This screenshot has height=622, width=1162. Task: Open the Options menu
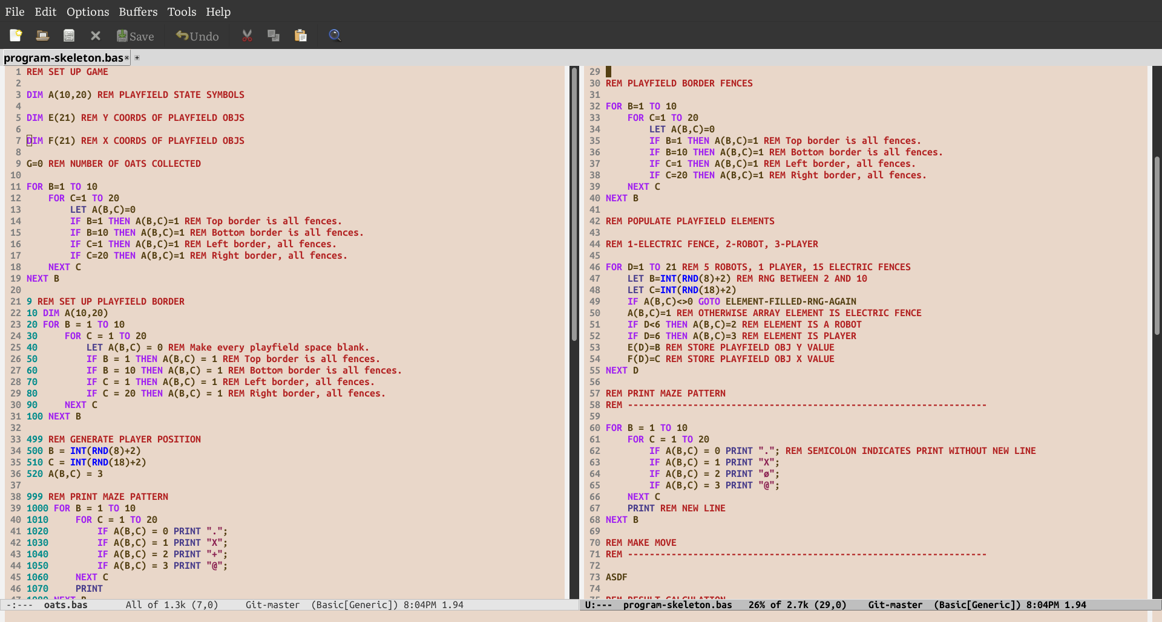88,11
